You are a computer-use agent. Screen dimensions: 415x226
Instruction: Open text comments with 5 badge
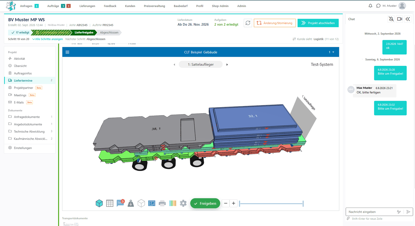point(121,203)
